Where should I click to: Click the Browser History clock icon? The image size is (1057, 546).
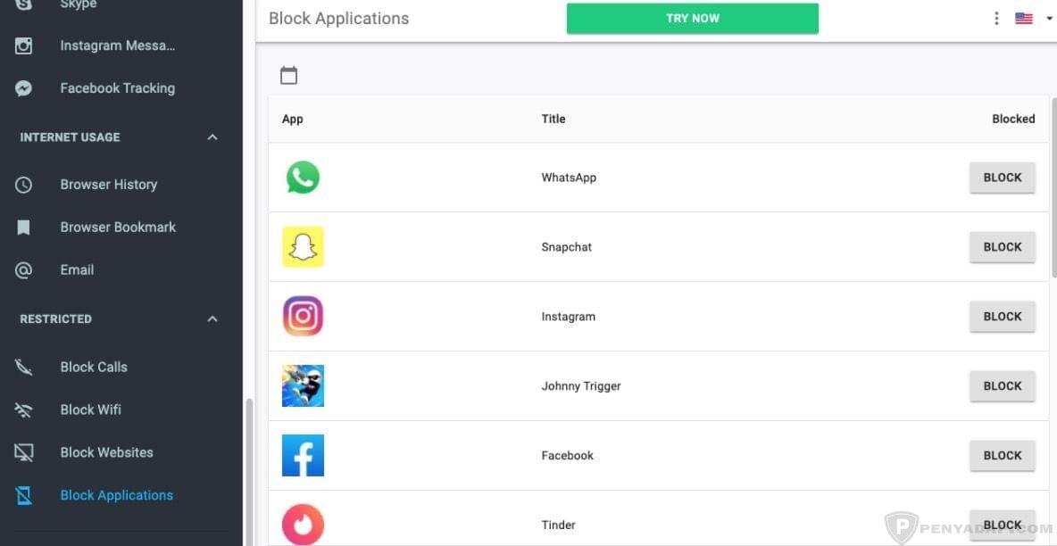pos(24,184)
